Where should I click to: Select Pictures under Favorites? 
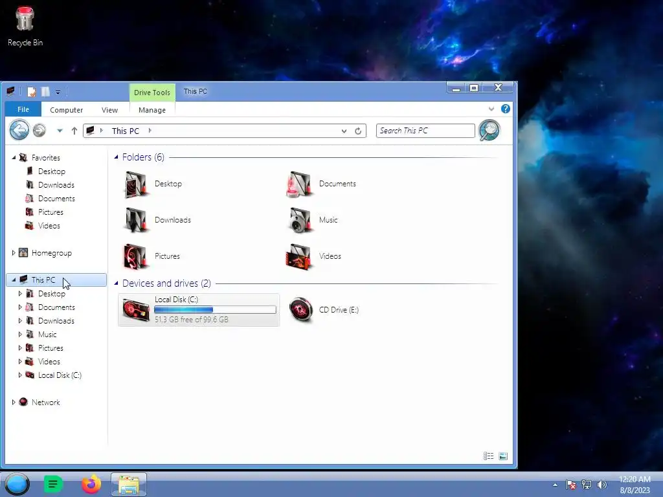coord(51,212)
